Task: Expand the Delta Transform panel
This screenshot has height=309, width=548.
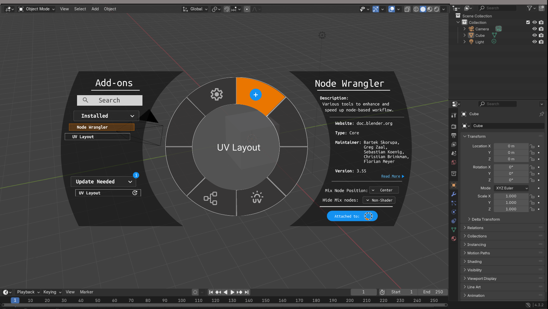Action: (485, 219)
